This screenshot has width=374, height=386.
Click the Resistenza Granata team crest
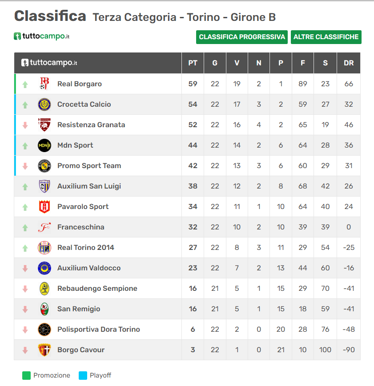[44, 125]
